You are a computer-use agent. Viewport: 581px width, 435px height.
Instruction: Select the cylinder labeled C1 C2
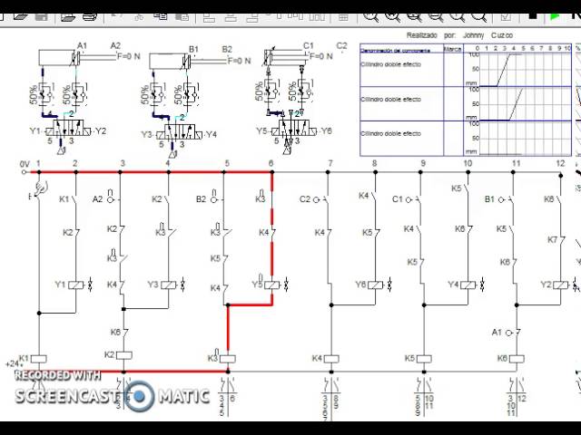[286, 57]
